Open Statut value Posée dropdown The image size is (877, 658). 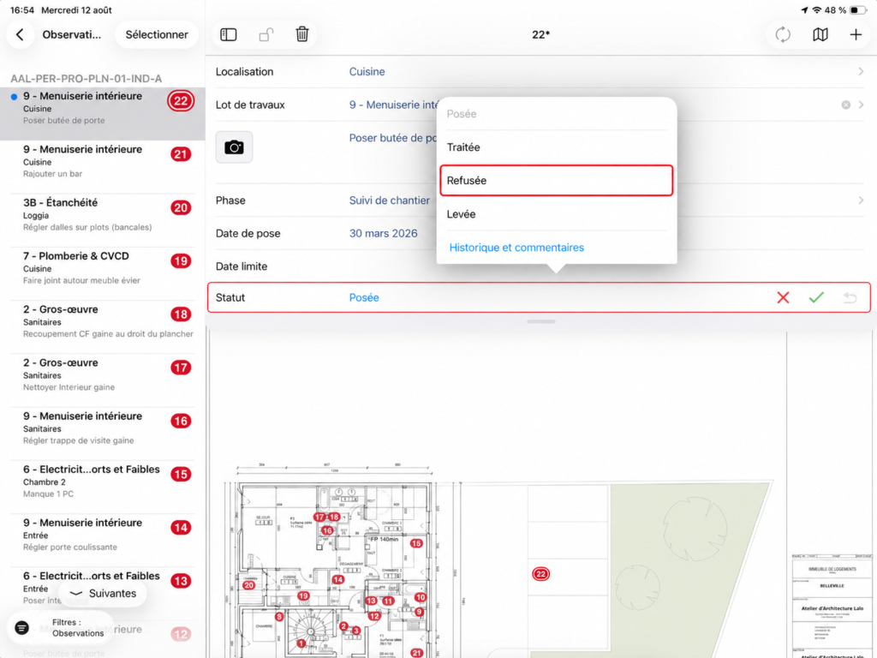click(363, 297)
